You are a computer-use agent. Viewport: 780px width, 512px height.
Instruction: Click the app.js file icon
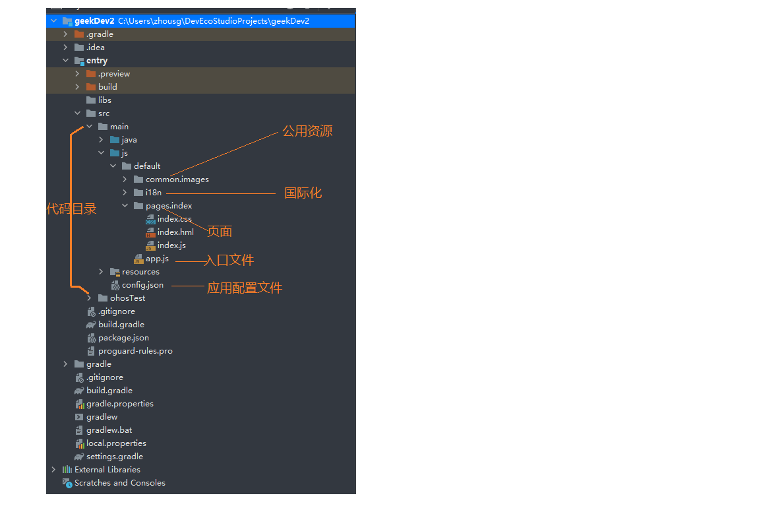(138, 259)
